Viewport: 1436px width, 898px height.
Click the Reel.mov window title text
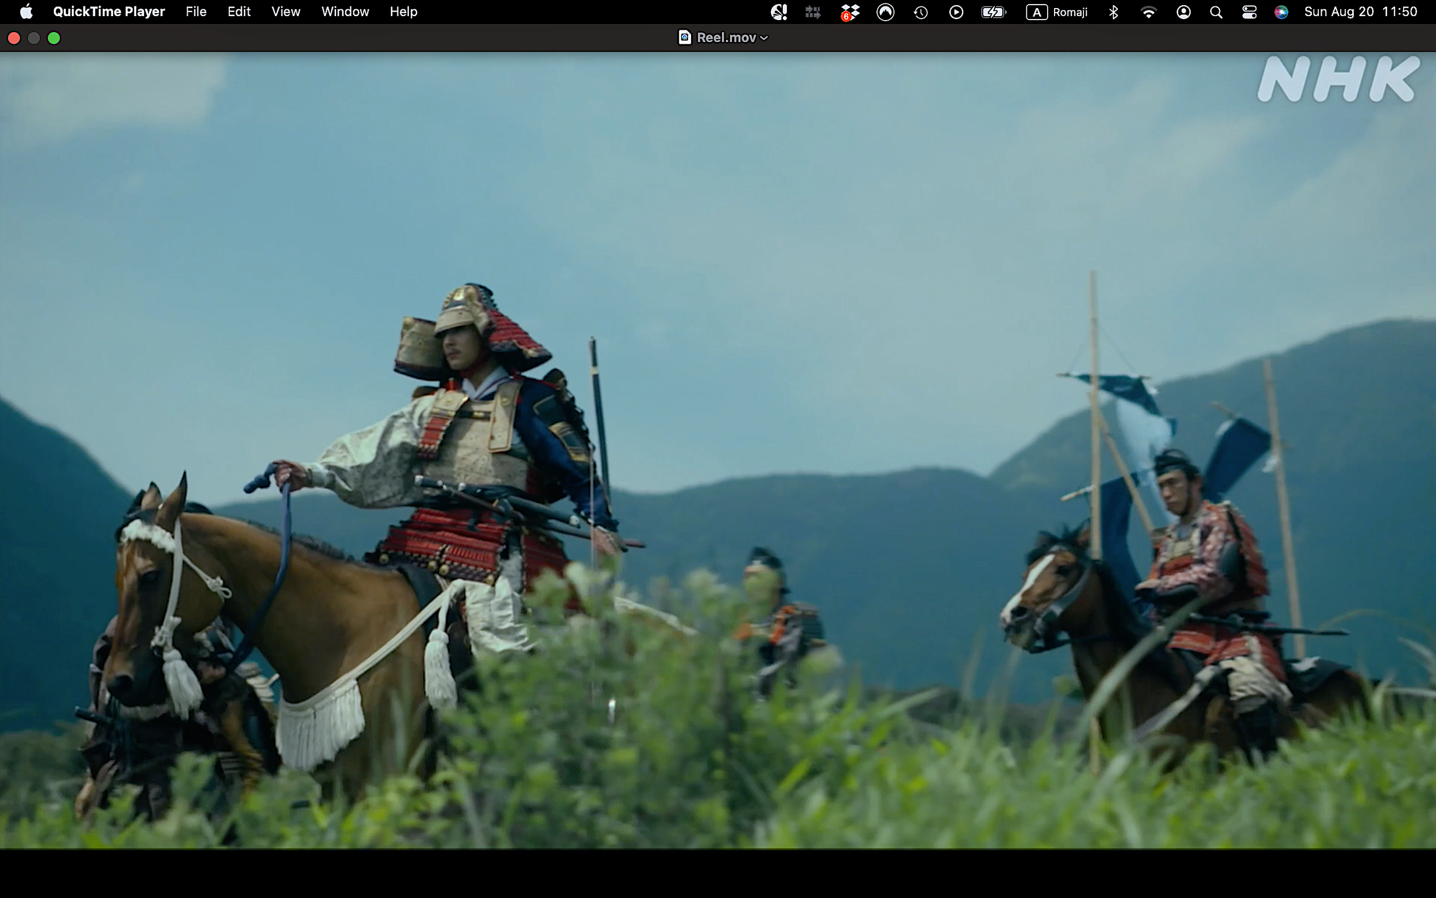[x=726, y=37]
